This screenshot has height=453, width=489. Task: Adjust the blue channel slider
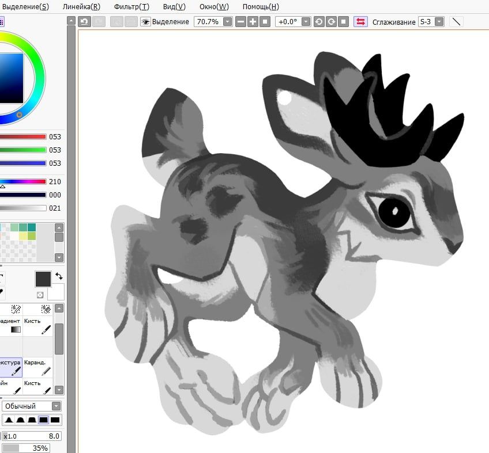[x=23, y=163]
